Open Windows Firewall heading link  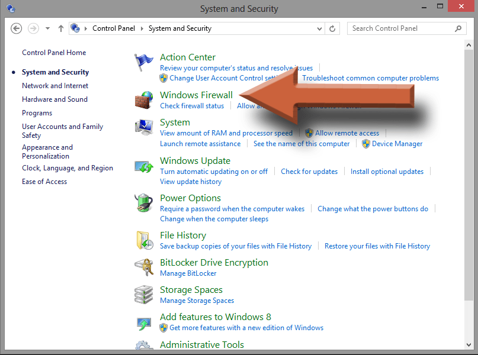coord(196,95)
